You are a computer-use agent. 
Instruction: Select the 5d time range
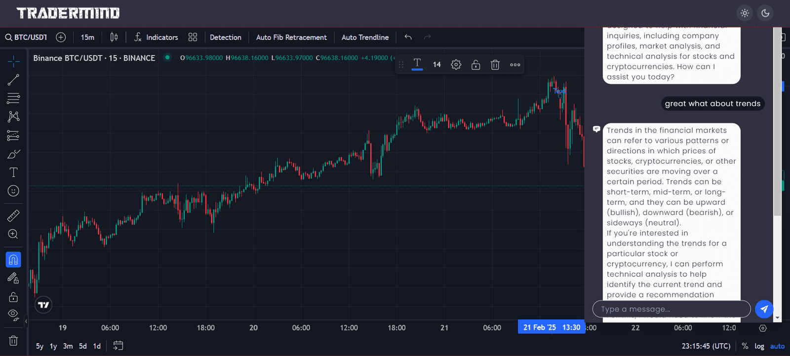[x=83, y=346]
